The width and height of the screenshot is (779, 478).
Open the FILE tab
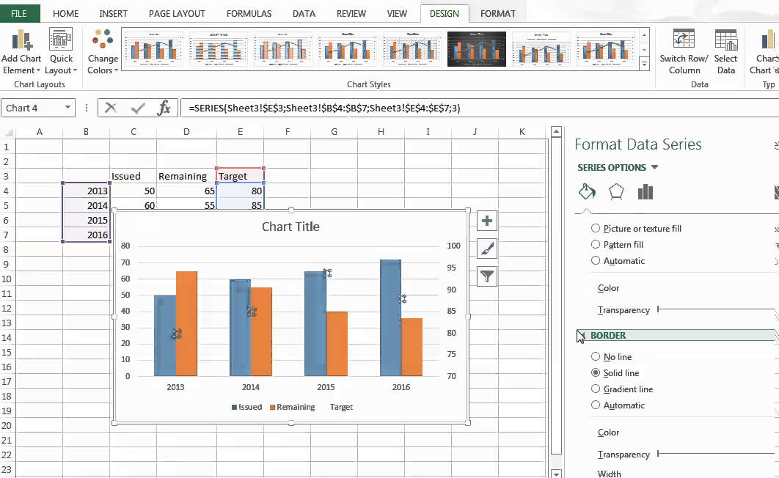[19, 13]
